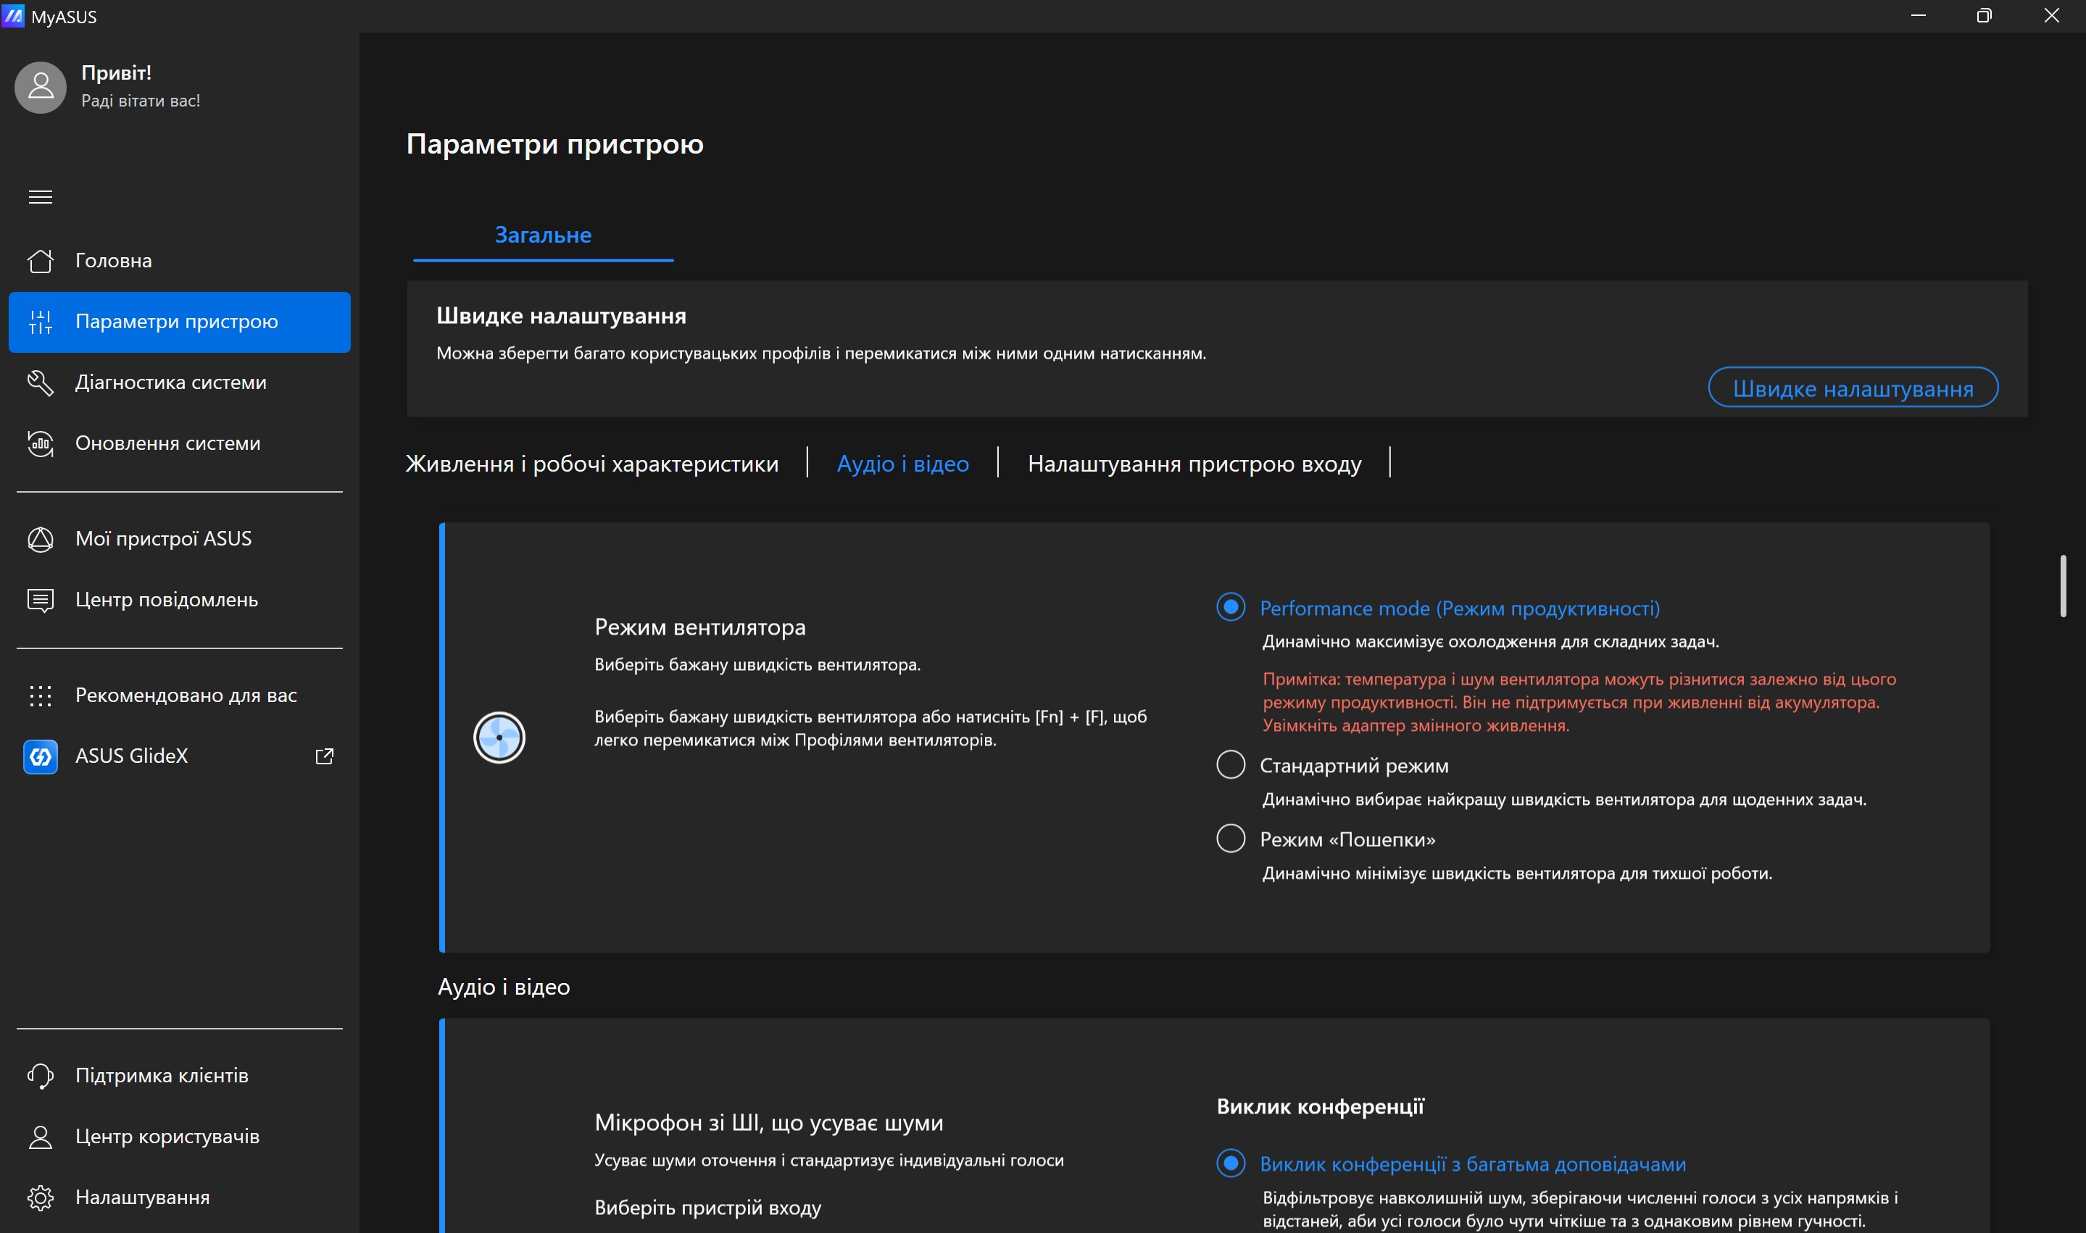The height and width of the screenshot is (1233, 2086).
Task: Switch to Загальне tab
Action: point(543,235)
